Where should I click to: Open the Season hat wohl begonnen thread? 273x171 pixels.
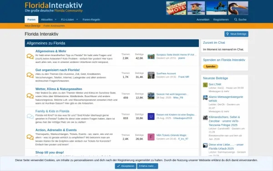(x=172, y=94)
